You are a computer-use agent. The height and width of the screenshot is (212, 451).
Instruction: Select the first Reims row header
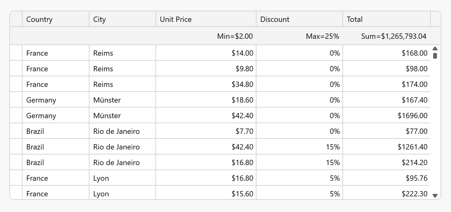pos(16,53)
